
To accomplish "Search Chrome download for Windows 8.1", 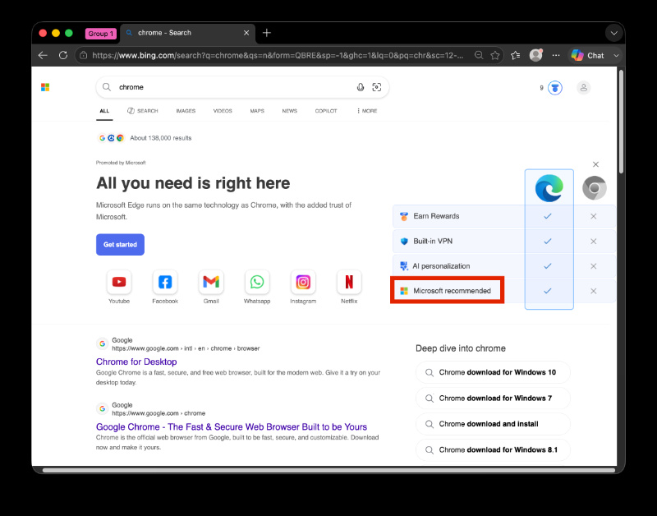I will pyautogui.click(x=493, y=449).
